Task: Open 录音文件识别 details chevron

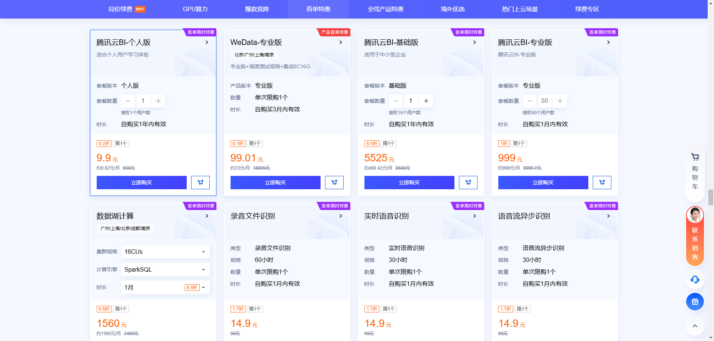Action: coord(341,216)
